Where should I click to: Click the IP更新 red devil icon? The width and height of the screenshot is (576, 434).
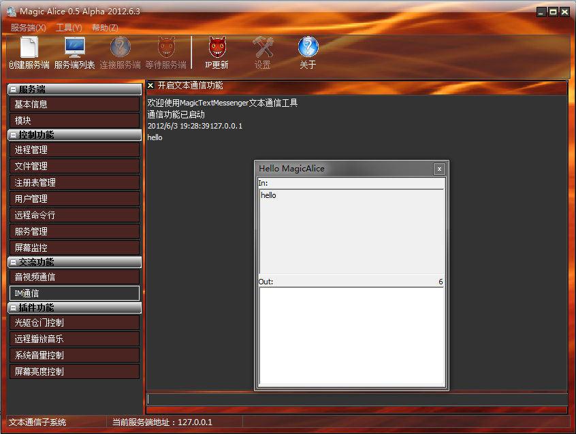217,48
